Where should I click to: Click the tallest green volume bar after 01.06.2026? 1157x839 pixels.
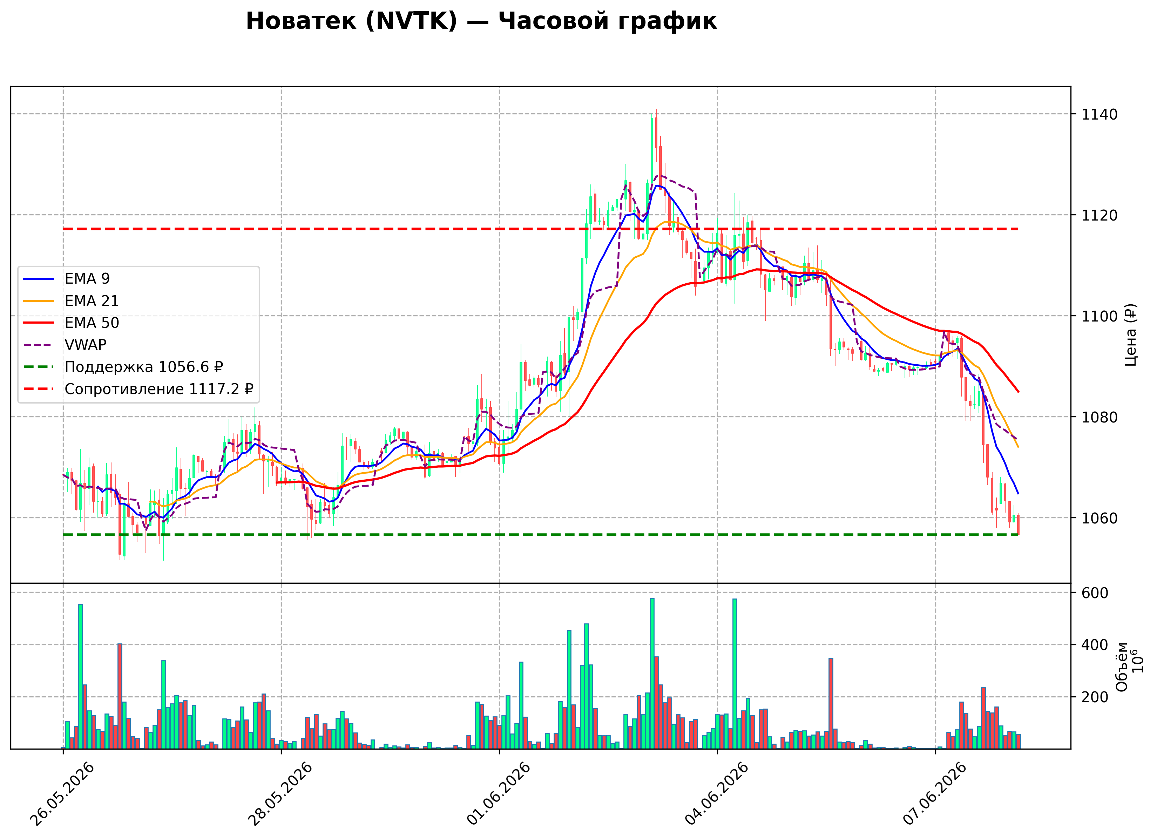652,673
